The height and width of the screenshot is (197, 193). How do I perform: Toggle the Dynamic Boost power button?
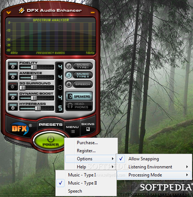(x=13, y=96)
